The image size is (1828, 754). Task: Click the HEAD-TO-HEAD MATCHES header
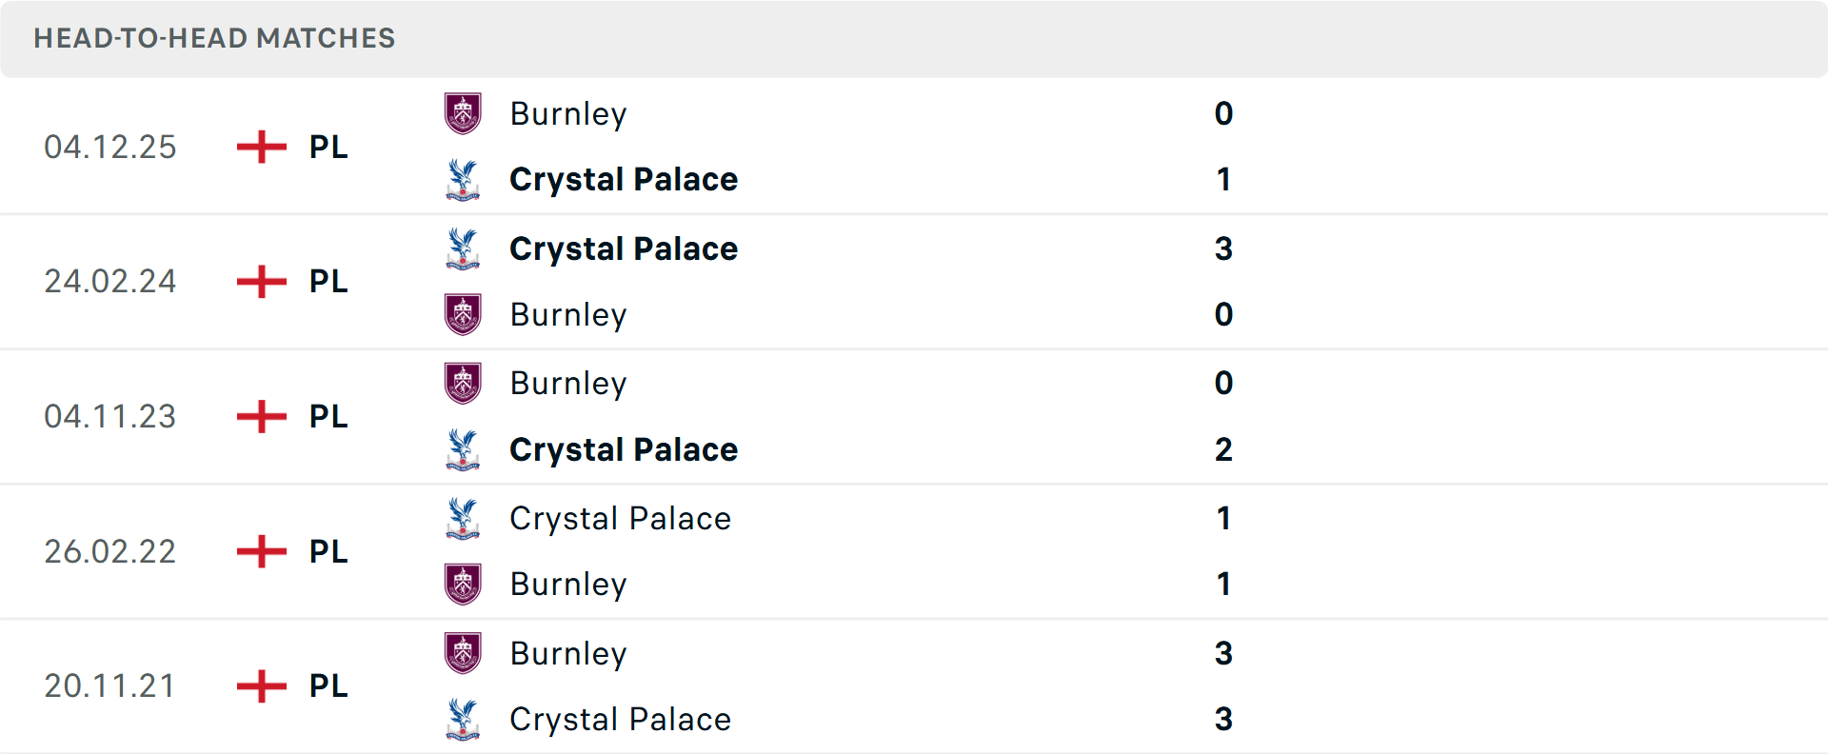[213, 39]
